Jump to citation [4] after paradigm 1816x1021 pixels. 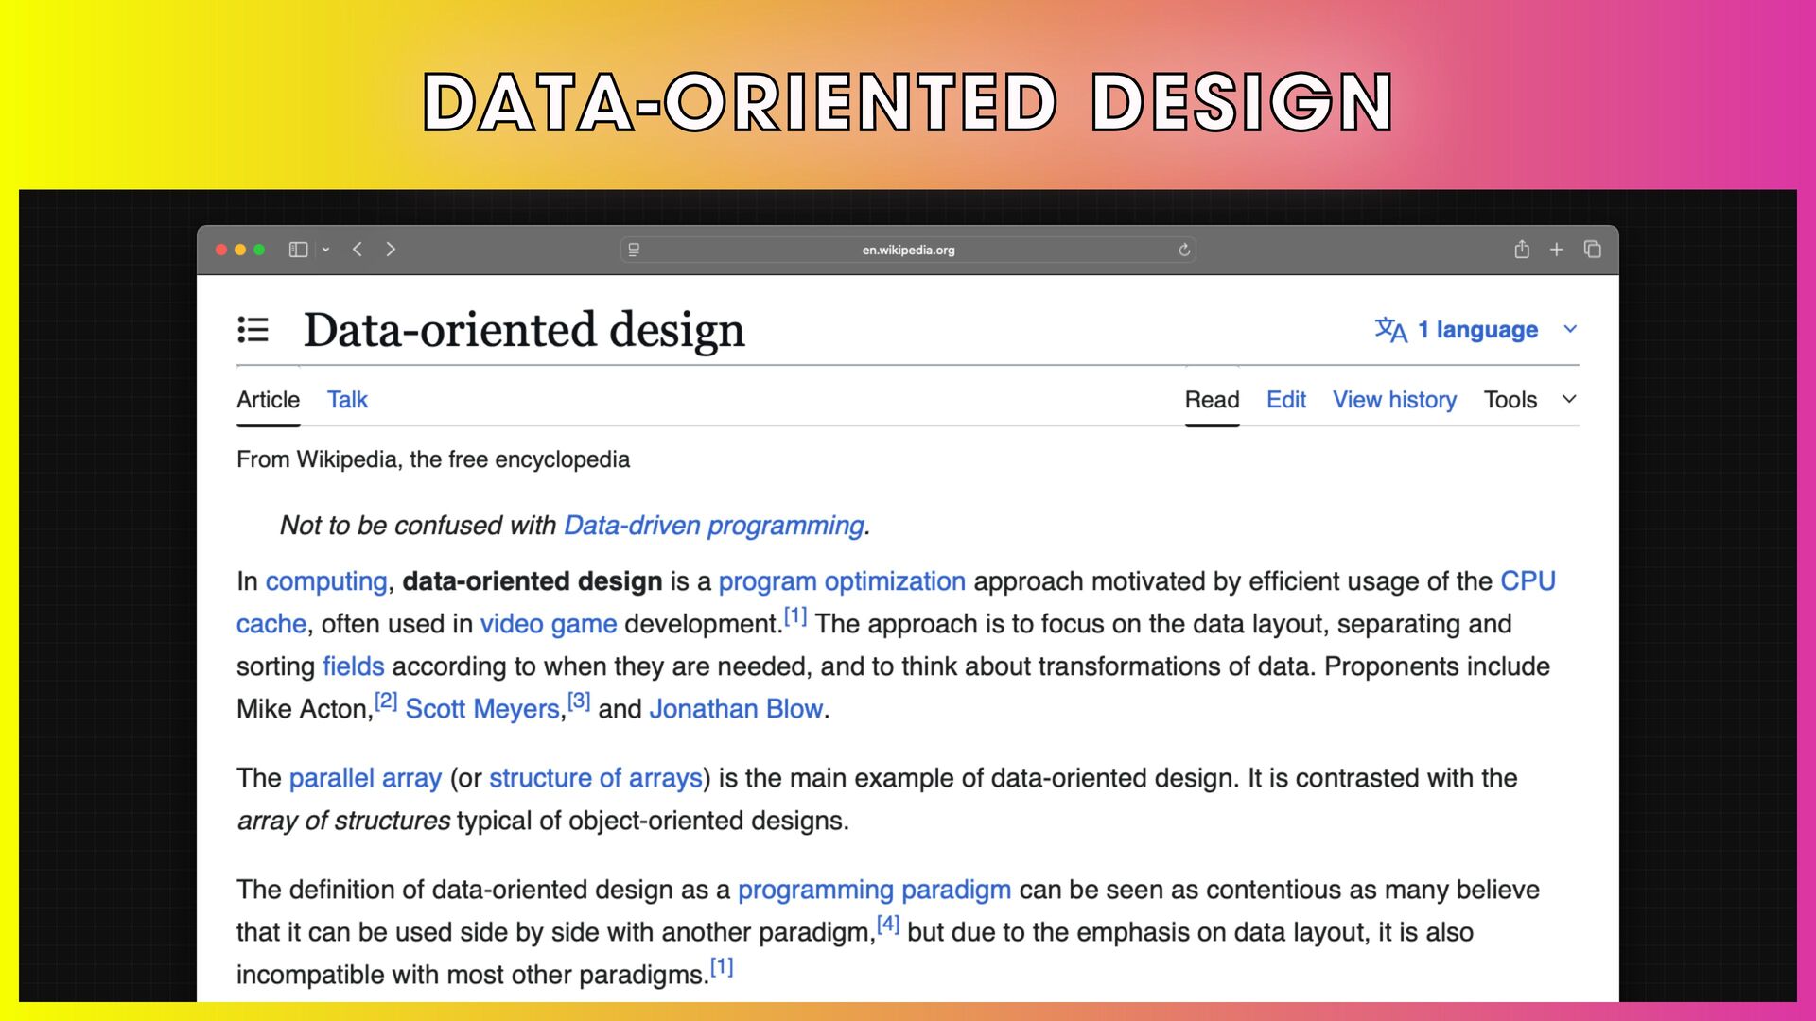pyautogui.click(x=888, y=925)
